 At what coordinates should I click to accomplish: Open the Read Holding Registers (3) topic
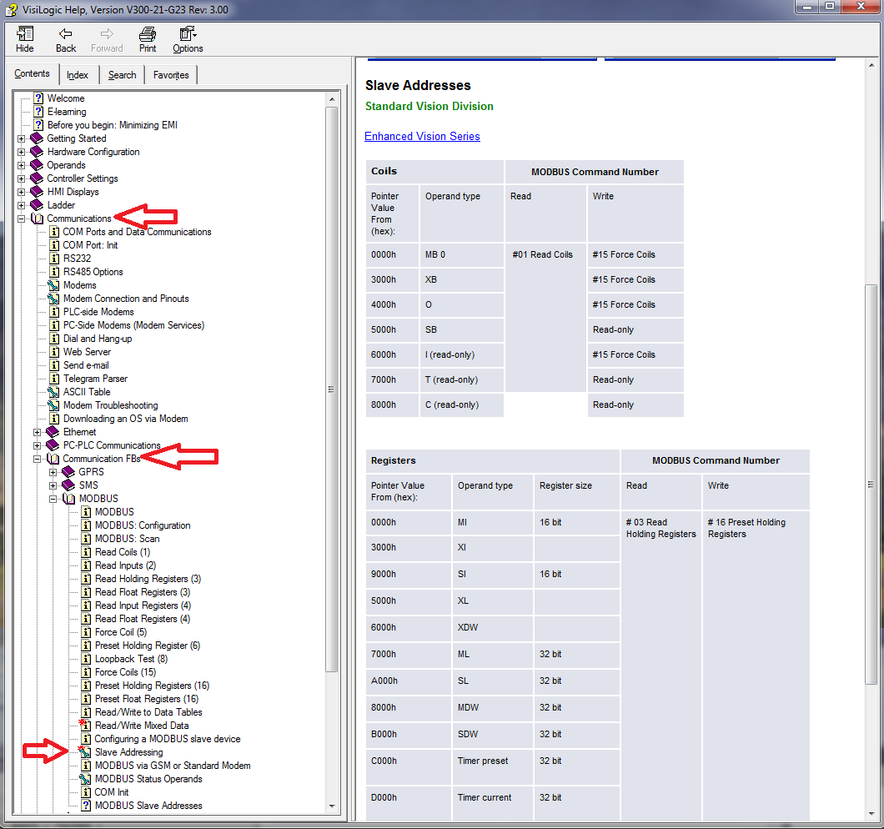tap(148, 579)
